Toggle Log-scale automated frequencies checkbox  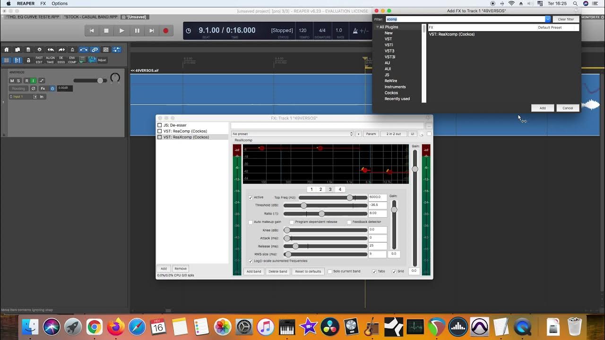pyautogui.click(x=251, y=261)
